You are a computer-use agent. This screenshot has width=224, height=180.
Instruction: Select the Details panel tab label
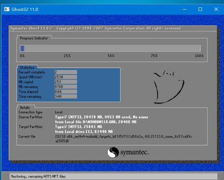click(25, 107)
